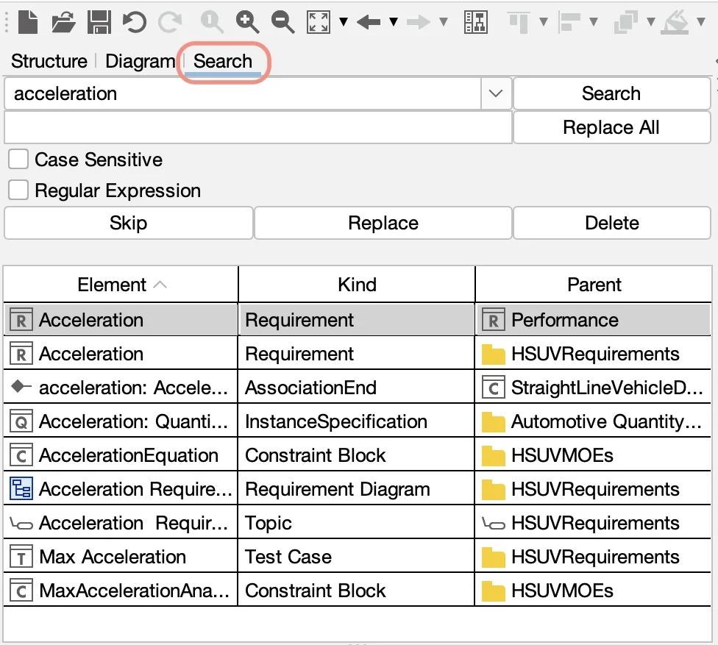Enable the Case Sensitive checkbox

[18, 160]
